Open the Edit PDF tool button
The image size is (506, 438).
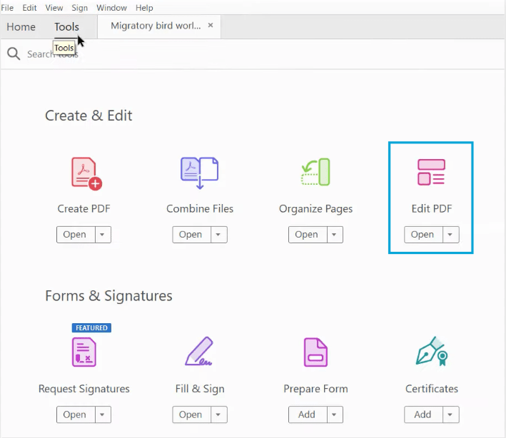[x=423, y=235]
